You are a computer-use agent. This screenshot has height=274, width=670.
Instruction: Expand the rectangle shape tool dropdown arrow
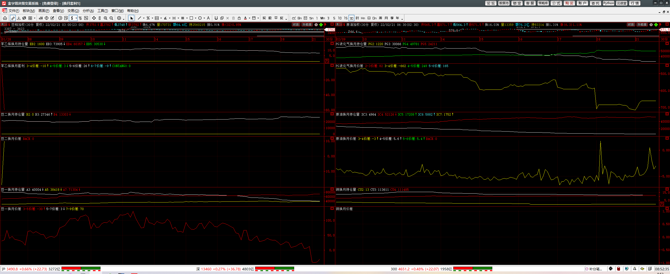pyautogui.click(x=195, y=18)
